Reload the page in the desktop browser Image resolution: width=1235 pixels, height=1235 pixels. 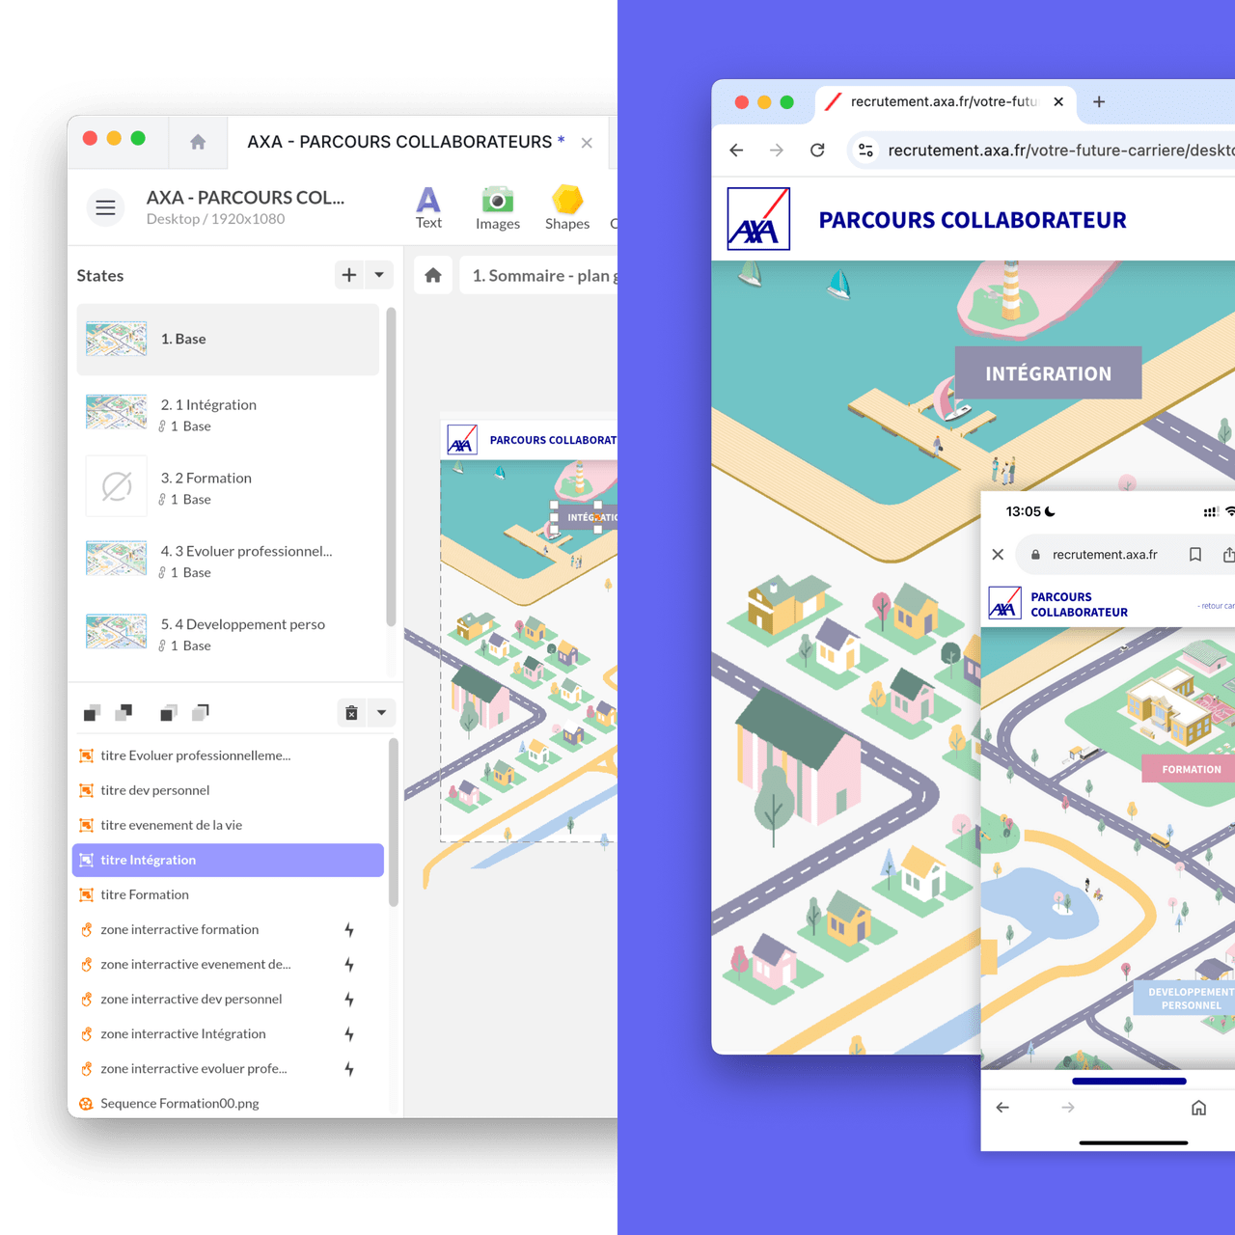click(x=817, y=151)
